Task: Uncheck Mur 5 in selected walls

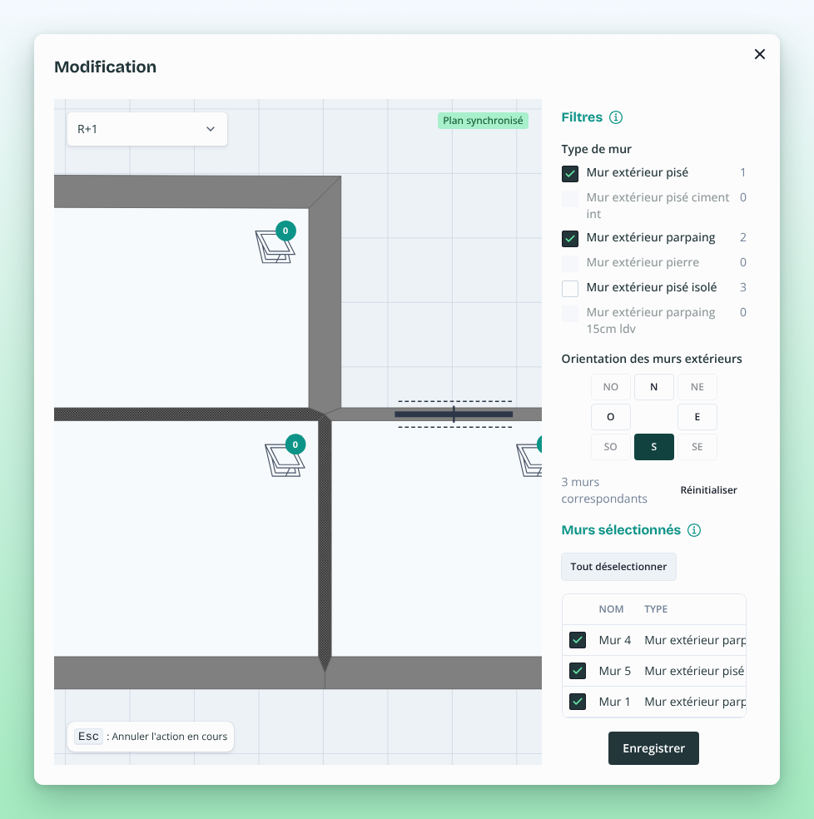Action: coord(578,671)
